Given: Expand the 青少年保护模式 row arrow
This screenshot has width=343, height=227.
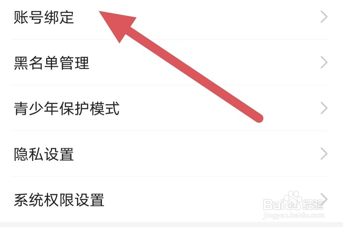Looking at the screenshot, I should point(324,108).
